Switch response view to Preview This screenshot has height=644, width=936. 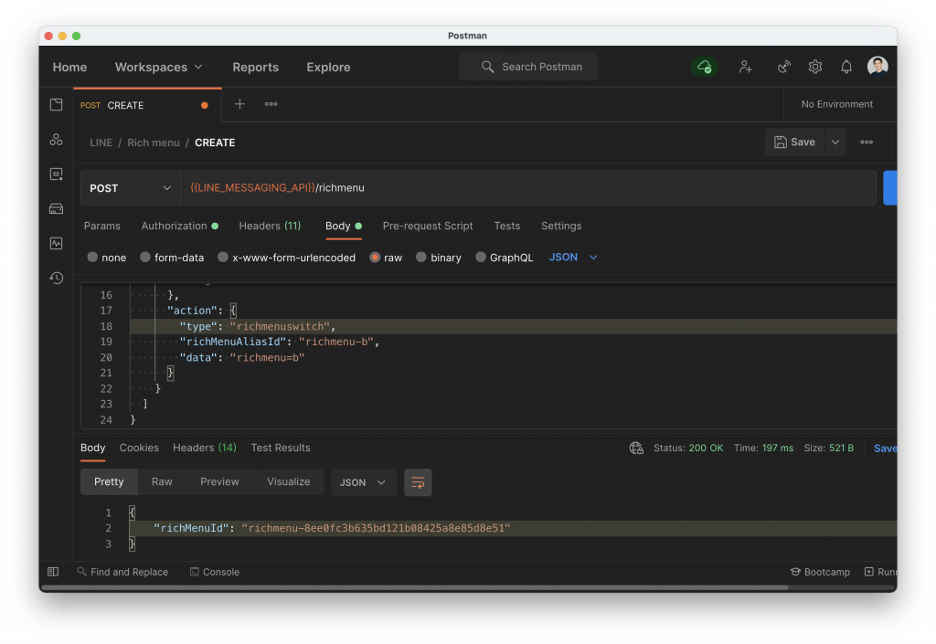pyautogui.click(x=219, y=481)
